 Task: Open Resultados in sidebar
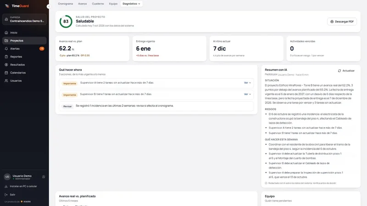click(x=24, y=65)
